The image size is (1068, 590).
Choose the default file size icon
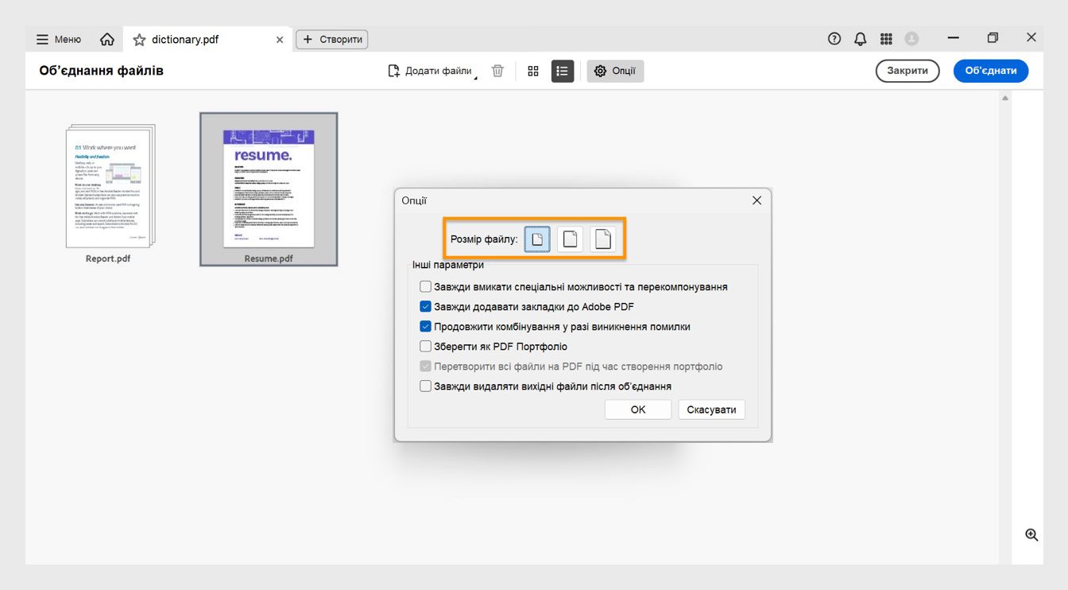[x=570, y=239]
